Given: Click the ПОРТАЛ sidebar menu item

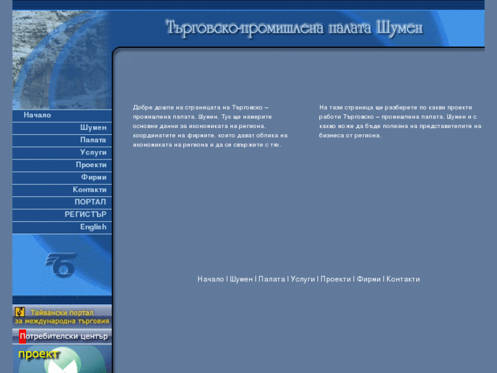Looking at the screenshot, I should point(62,202).
